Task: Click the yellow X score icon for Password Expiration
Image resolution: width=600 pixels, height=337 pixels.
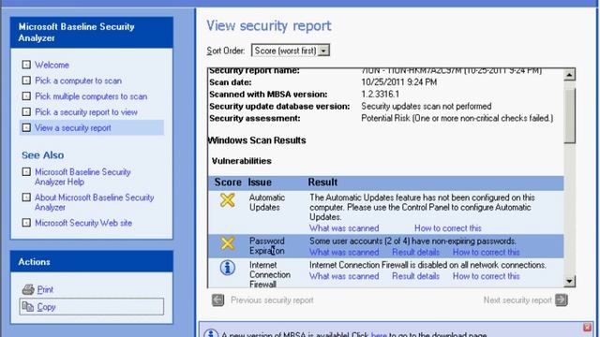Action: point(227,243)
